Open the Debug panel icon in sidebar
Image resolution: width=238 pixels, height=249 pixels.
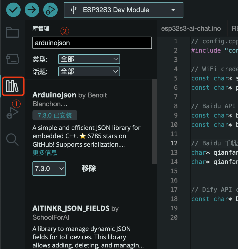(x=12, y=113)
